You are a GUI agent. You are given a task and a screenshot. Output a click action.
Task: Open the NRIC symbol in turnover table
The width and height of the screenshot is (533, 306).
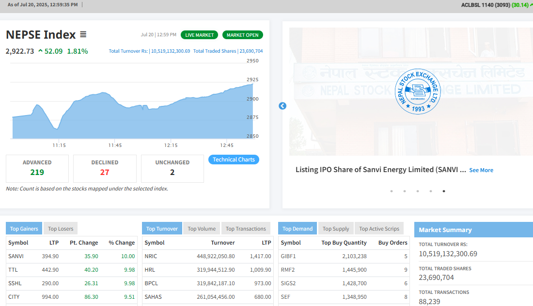(x=151, y=256)
